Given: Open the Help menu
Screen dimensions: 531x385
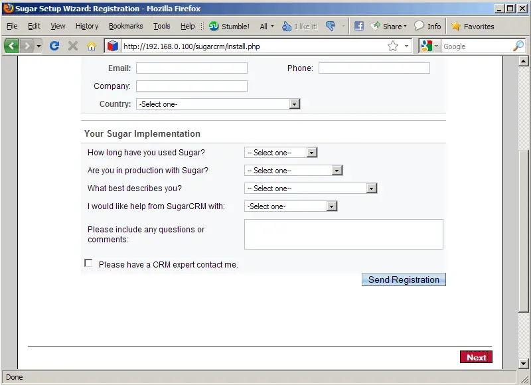Looking at the screenshot, I should pyautogui.click(x=188, y=26).
